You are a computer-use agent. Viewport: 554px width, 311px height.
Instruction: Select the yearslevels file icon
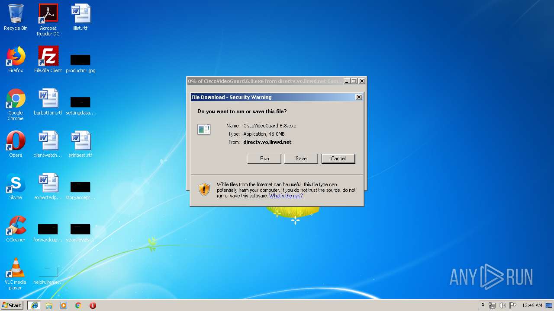(x=81, y=233)
